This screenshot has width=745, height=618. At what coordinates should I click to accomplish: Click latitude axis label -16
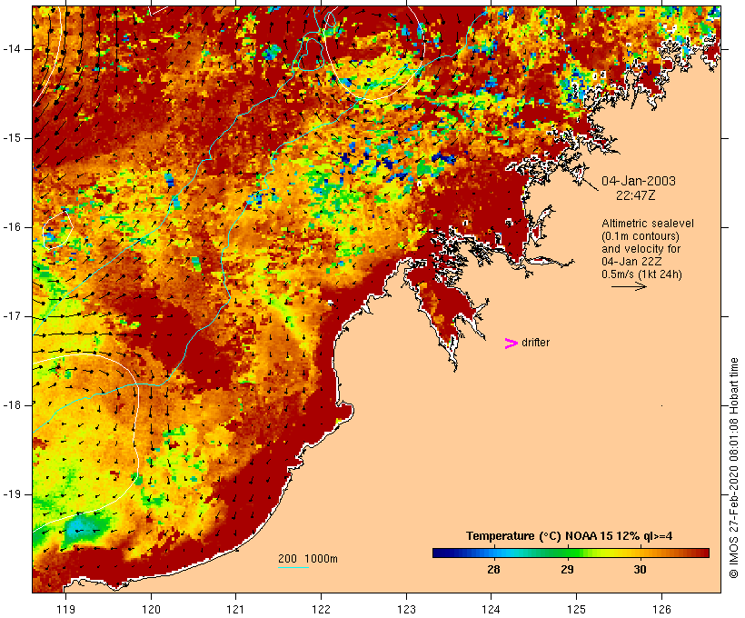point(12,227)
